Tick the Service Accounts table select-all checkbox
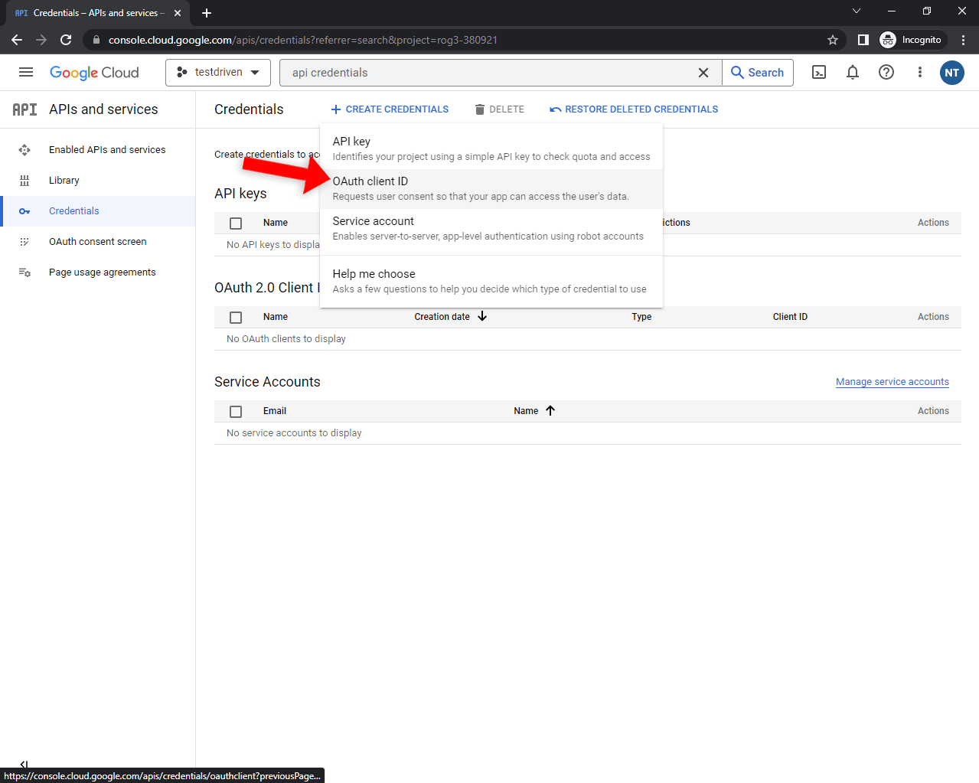This screenshot has width=979, height=783. [236, 412]
